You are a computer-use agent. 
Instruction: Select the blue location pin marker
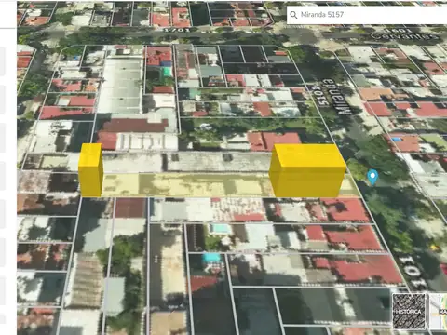tap(372, 177)
